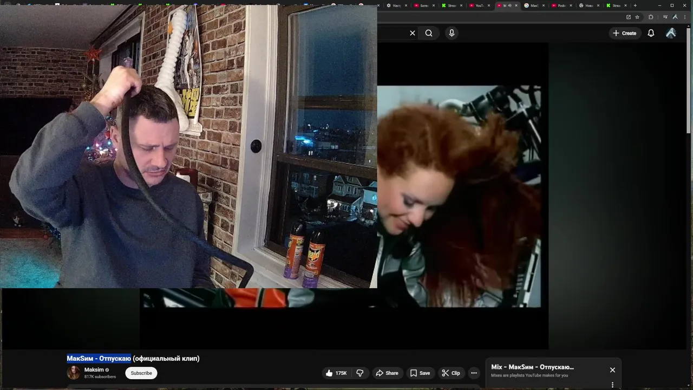The height and width of the screenshot is (390, 693).
Task: Open the Chrome three-dot menu
Action: pyautogui.click(x=685, y=17)
